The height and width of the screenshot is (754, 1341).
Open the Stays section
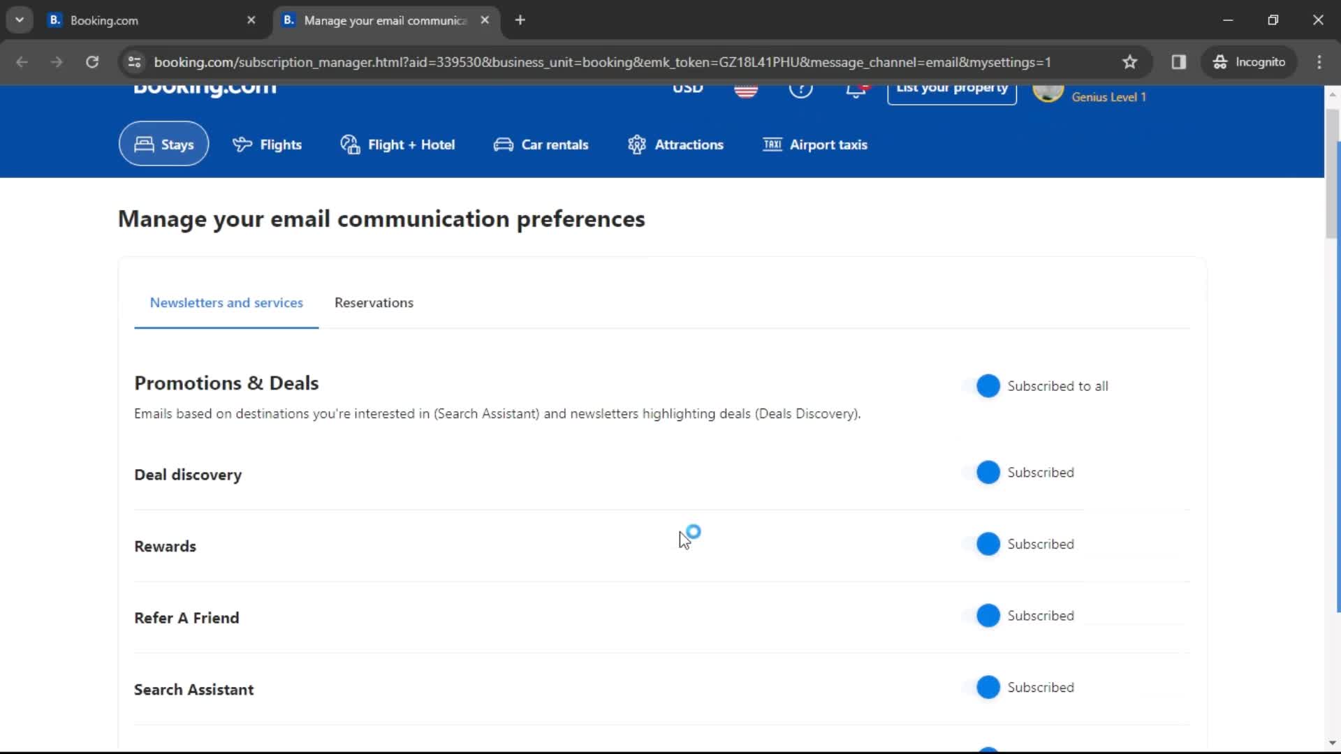[x=163, y=144]
